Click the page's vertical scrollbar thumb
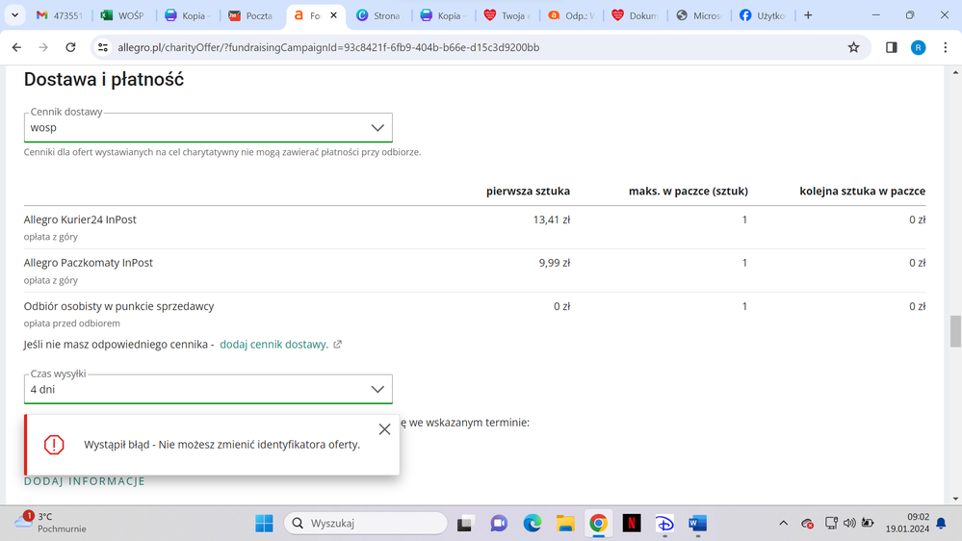The width and height of the screenshot is (962, 541). [955, 330]
